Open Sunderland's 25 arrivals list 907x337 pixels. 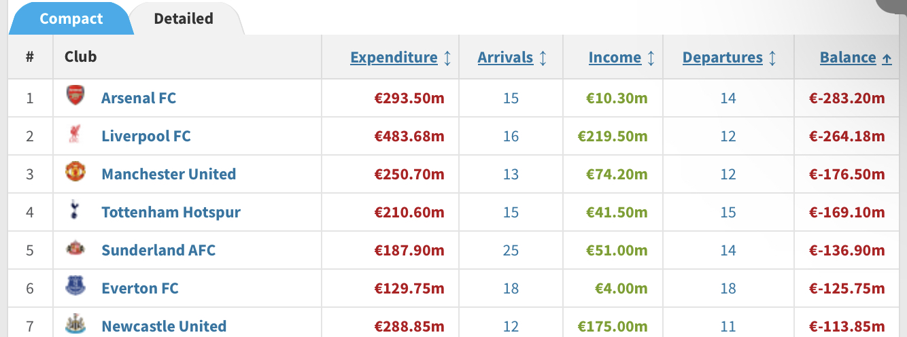click(511, 250)
